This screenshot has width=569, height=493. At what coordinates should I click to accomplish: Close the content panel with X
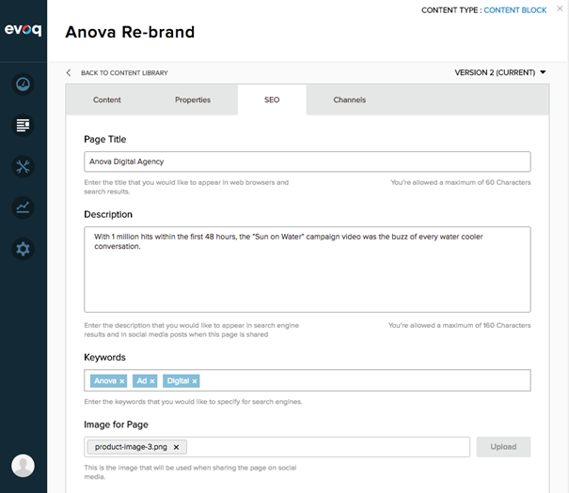point(560,8)
